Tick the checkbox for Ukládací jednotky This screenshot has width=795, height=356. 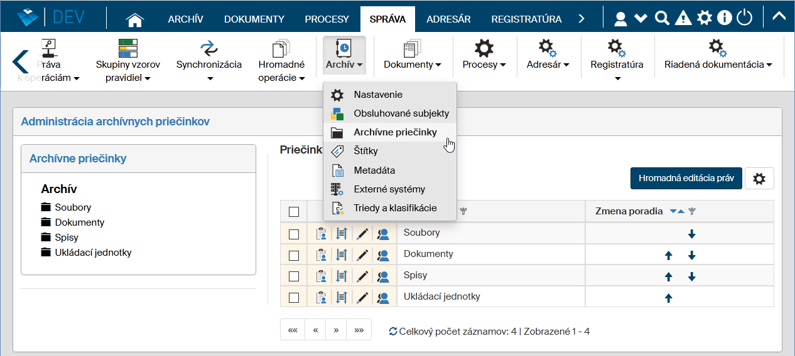coord(294,298)
